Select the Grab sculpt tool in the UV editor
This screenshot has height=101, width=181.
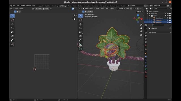(12, 45)
